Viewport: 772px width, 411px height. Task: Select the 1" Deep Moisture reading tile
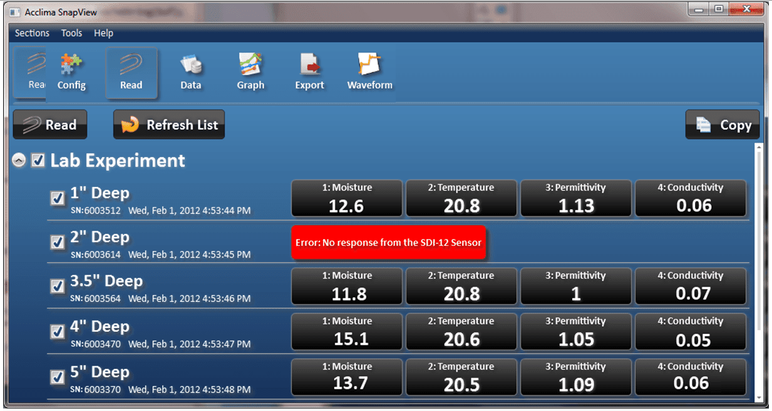(x=347, y=198)
